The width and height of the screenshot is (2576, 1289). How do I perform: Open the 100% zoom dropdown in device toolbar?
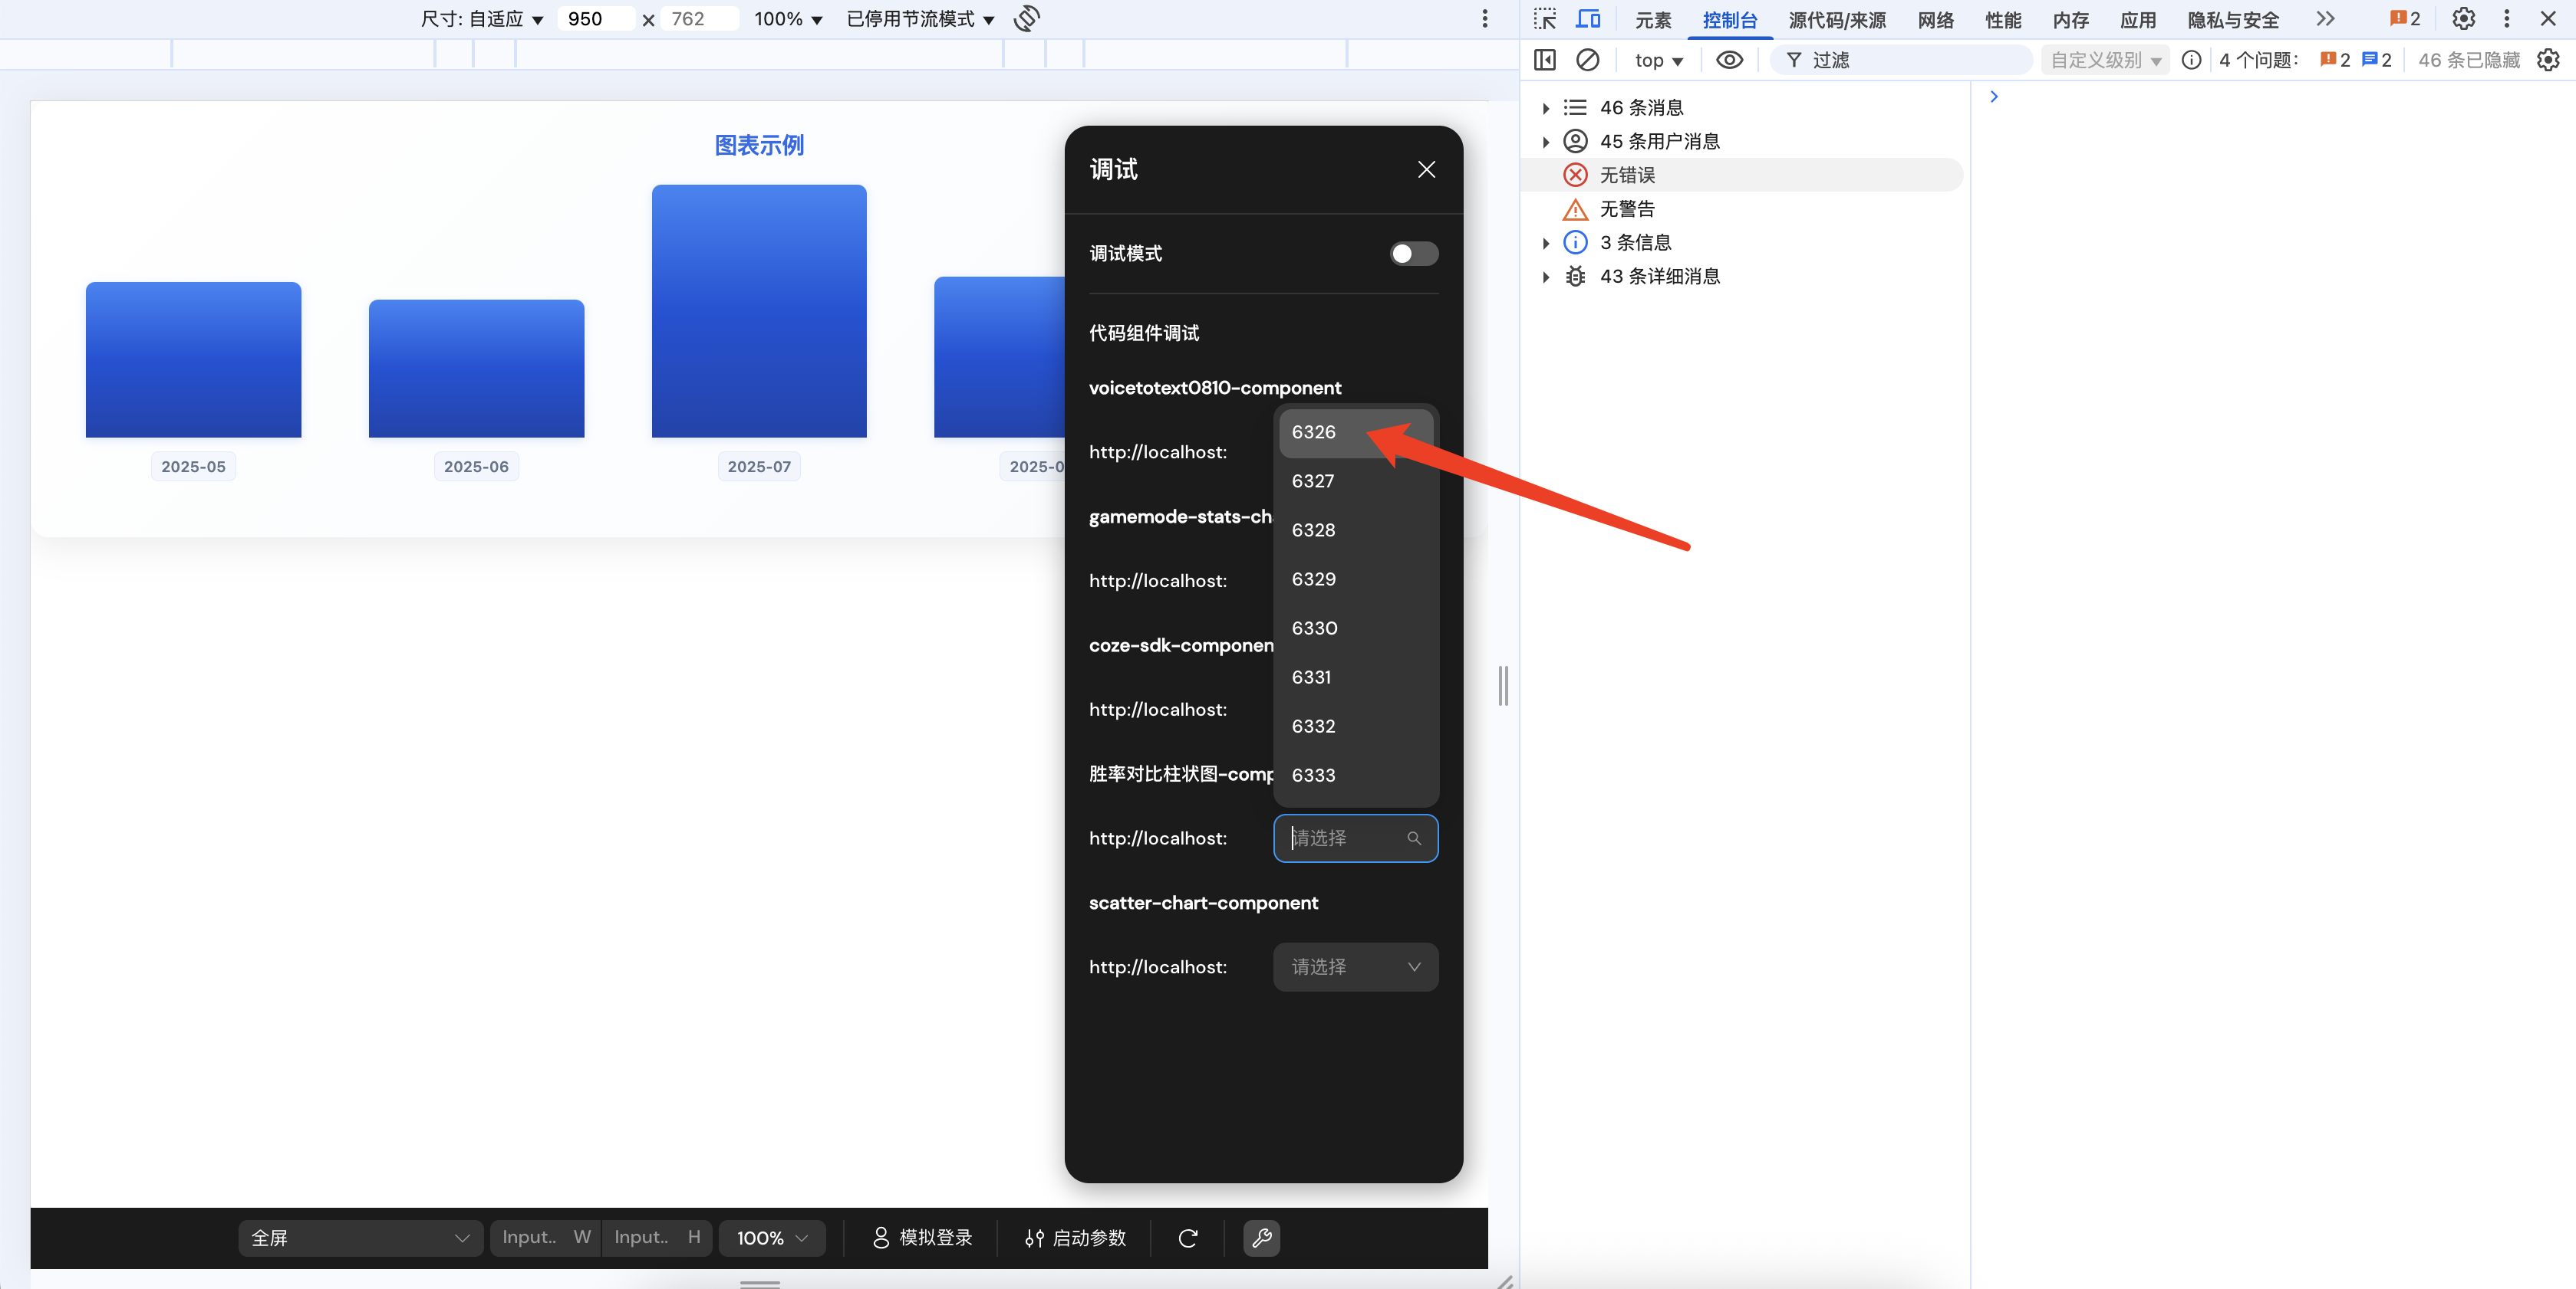788,19
